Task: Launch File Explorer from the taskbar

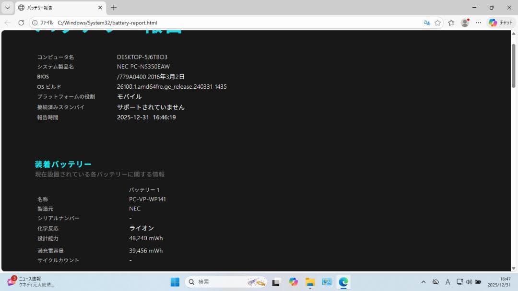Action: [309, 282]
